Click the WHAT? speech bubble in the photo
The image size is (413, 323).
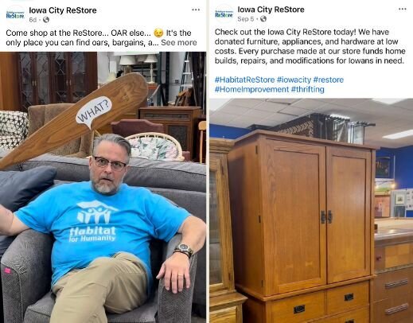click(94, 112)
